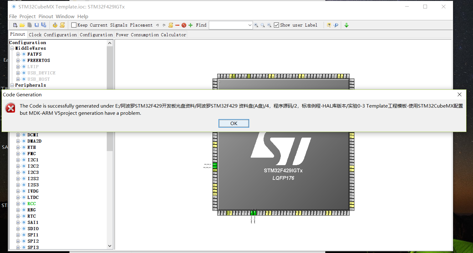Switch to the Configuration tab
473x253 pixels.
click(x=96, y=35)
